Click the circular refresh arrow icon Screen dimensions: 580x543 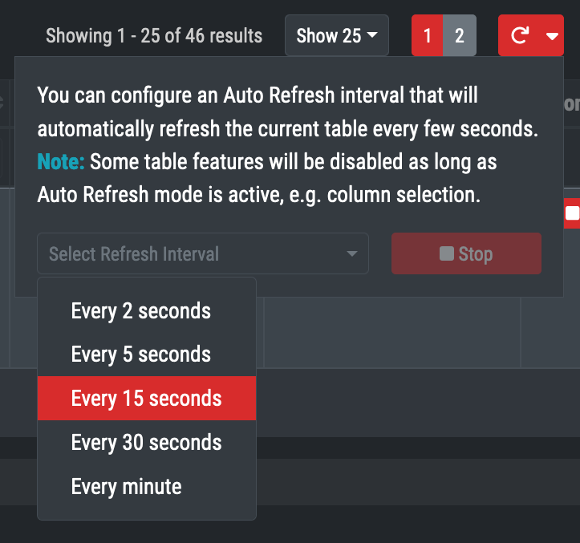tap(519, 36)
